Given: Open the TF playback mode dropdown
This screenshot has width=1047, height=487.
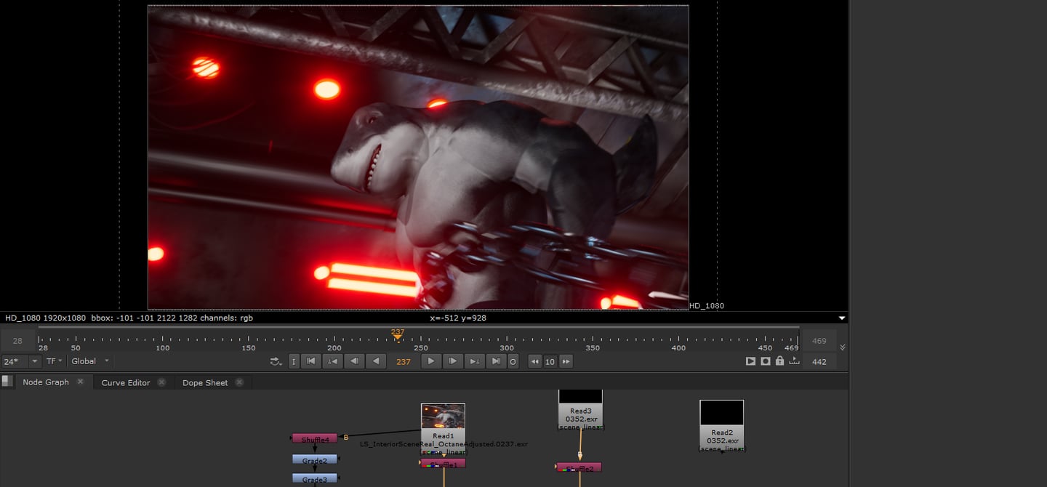Looking at the screenshot, I should pos(55,361).
